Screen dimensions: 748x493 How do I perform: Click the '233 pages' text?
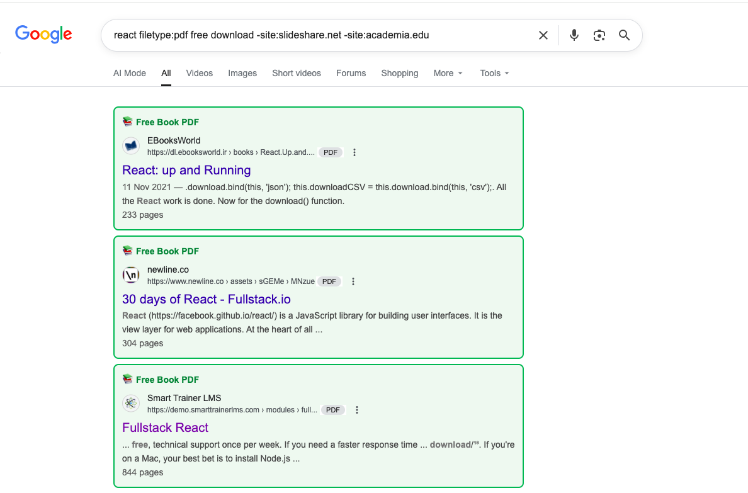(143, 215)
